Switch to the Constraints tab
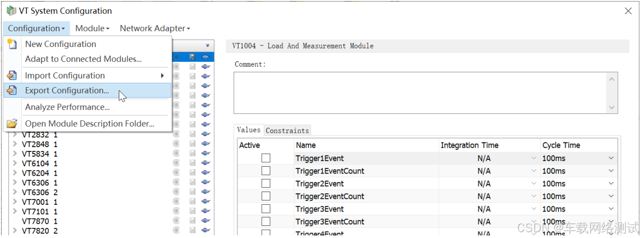 click(287, 130)
